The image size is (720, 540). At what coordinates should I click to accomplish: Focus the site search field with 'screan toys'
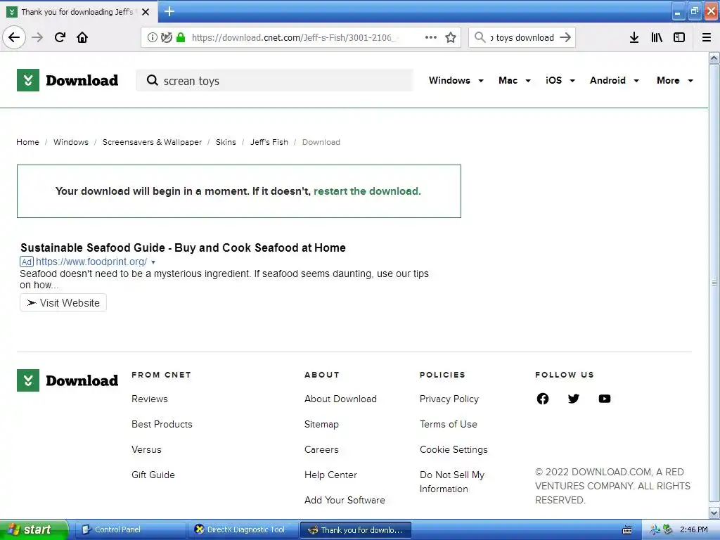point(275,80)
